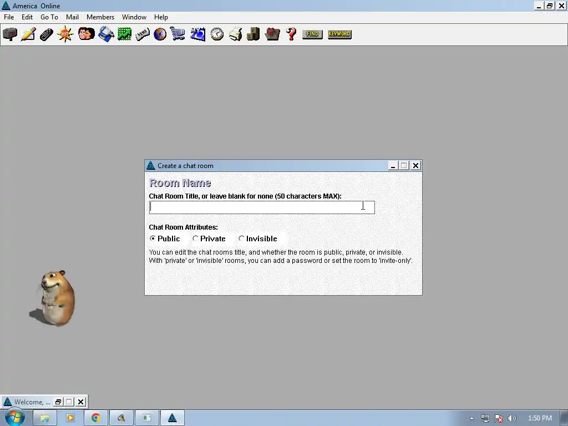This screenshot has height=426, width=568.
Task: Open the file explorer taskbar icon
Action: point(44,418)
